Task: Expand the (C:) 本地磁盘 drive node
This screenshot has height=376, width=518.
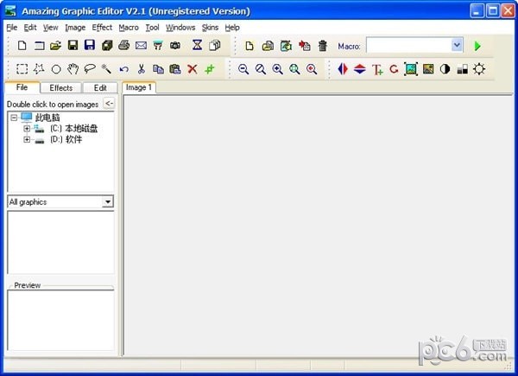Action: [x=27, y=128]
